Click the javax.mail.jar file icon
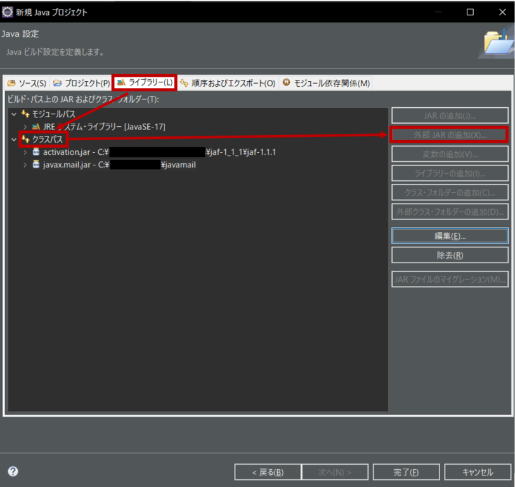The height and width of the screenshot is (487, 515). click(36, 165)
